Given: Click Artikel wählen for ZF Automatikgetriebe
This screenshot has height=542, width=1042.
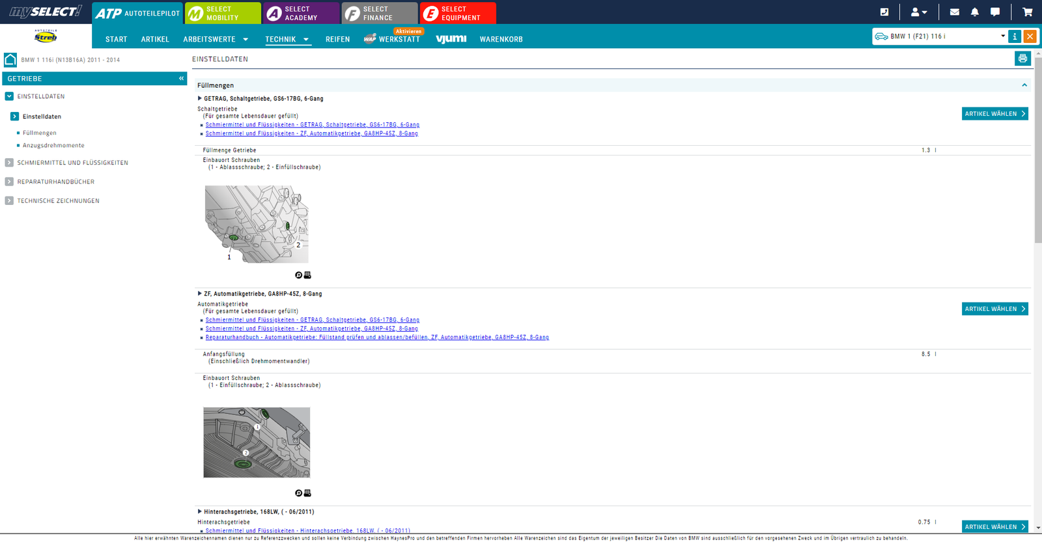Looking at the screenshot, I should [995, 309].
